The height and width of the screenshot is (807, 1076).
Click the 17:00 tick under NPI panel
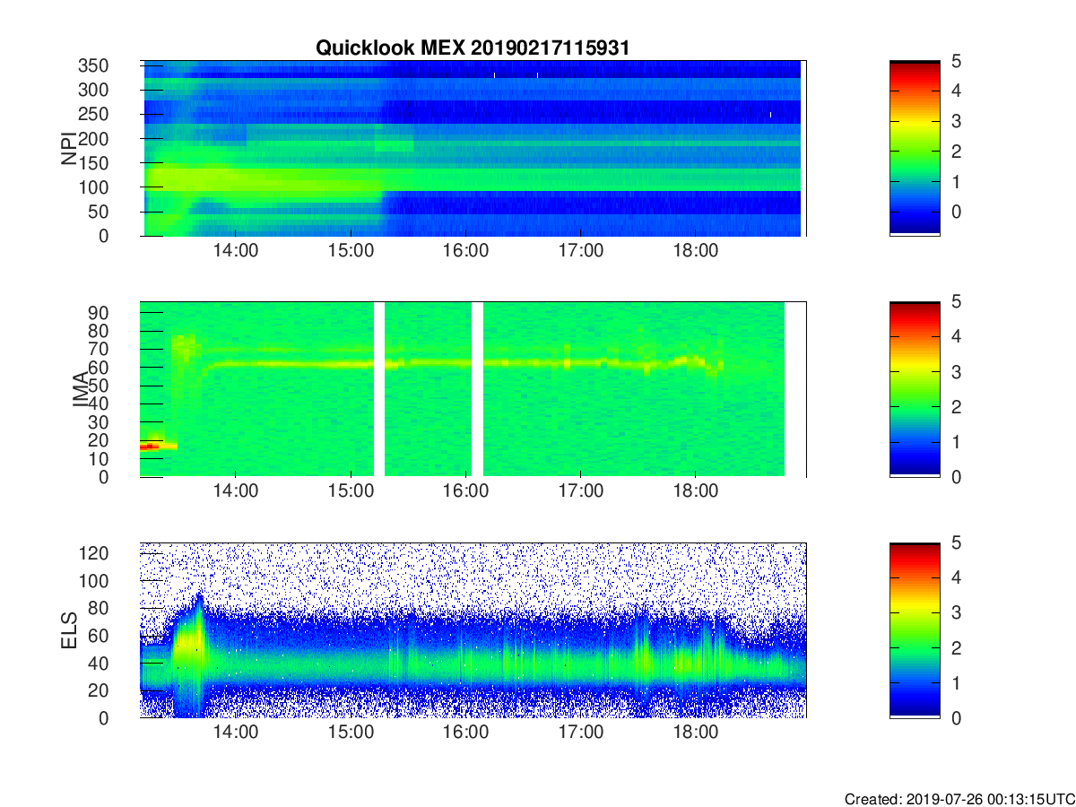580,250
